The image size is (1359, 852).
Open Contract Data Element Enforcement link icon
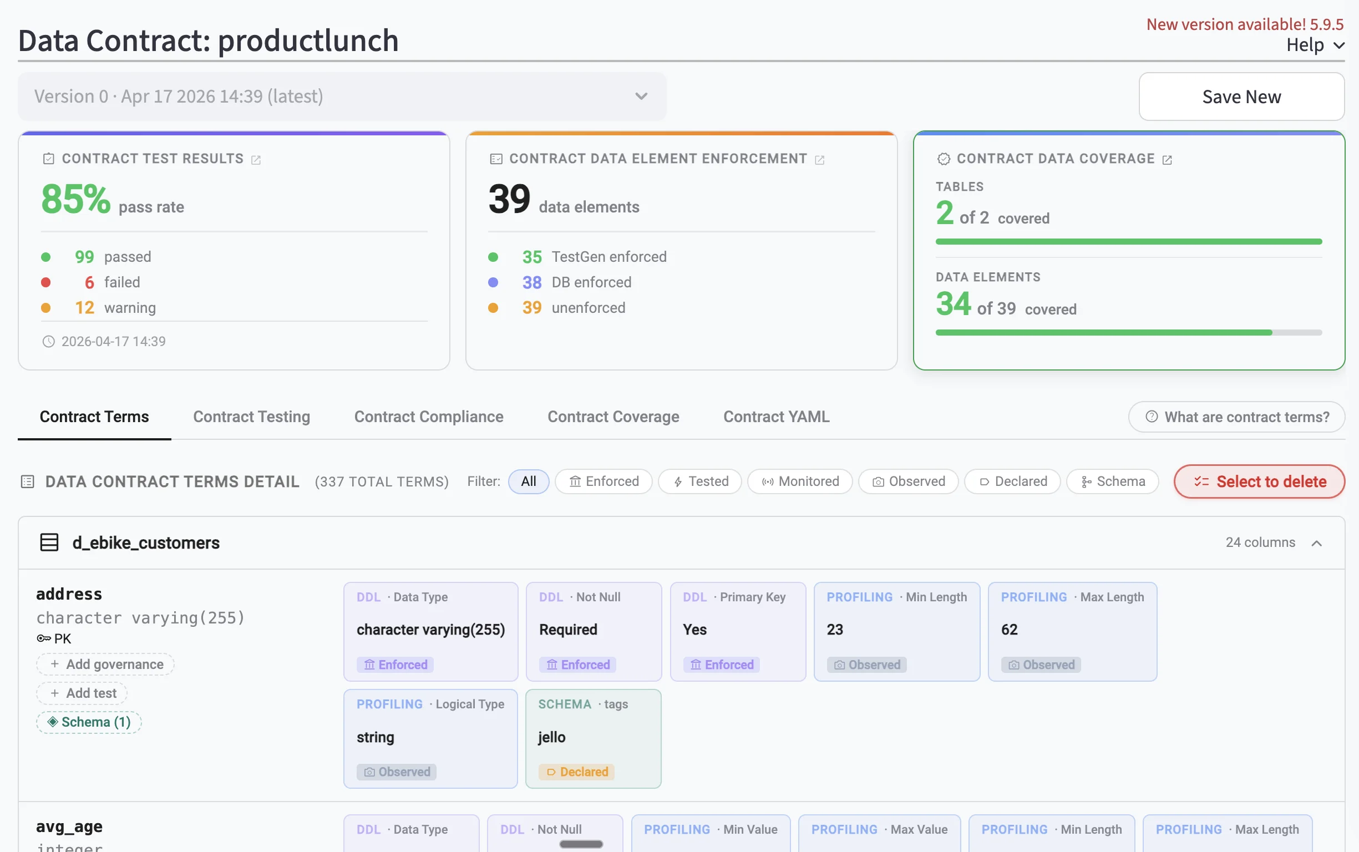coord(820,159)
